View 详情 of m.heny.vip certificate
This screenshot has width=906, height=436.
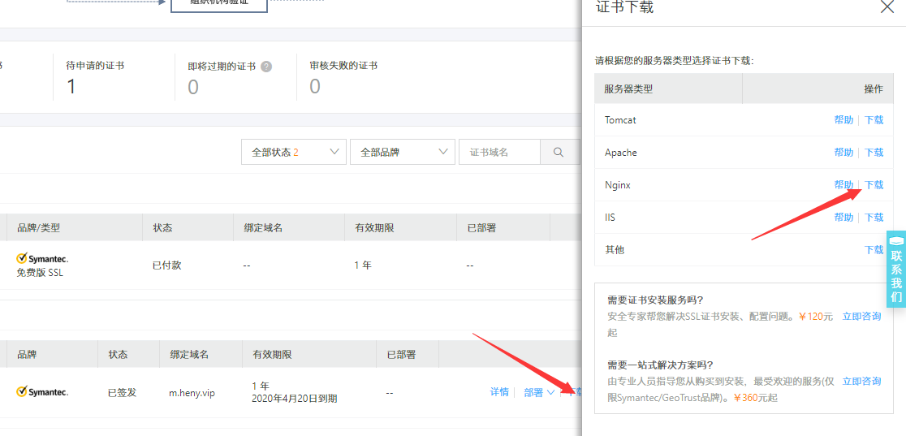(x=499, y=392)
